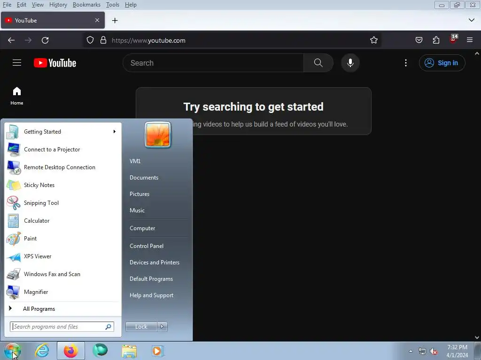
Task: Launch Calculator from Start menu
Action: coord(63,221)
